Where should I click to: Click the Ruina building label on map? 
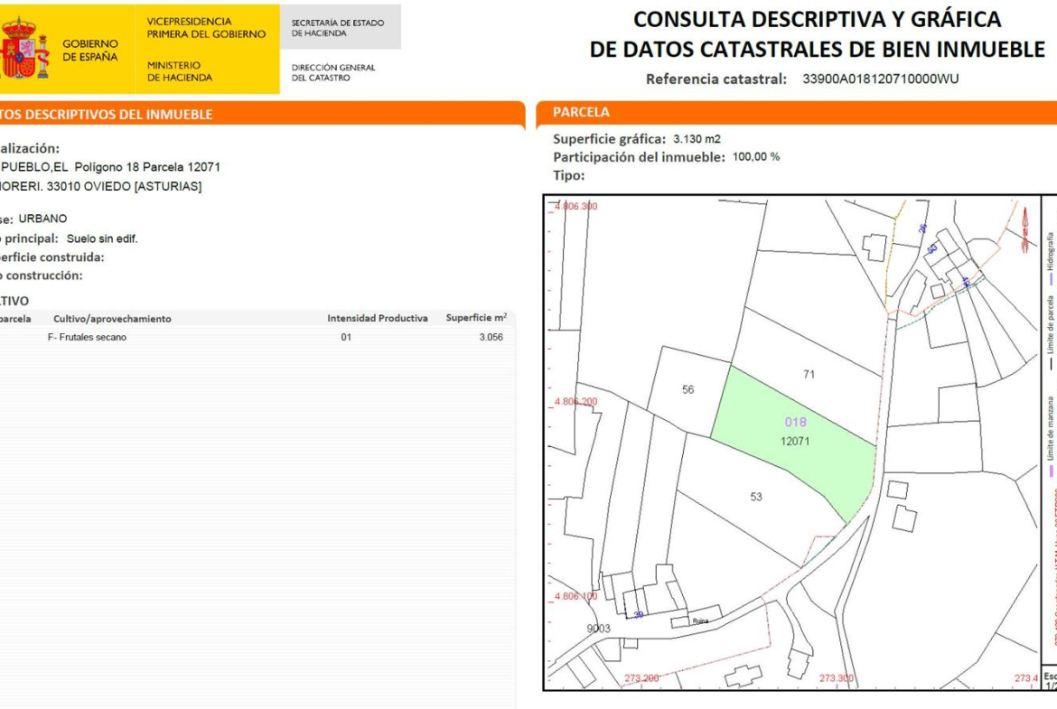[x=700, y=620]
